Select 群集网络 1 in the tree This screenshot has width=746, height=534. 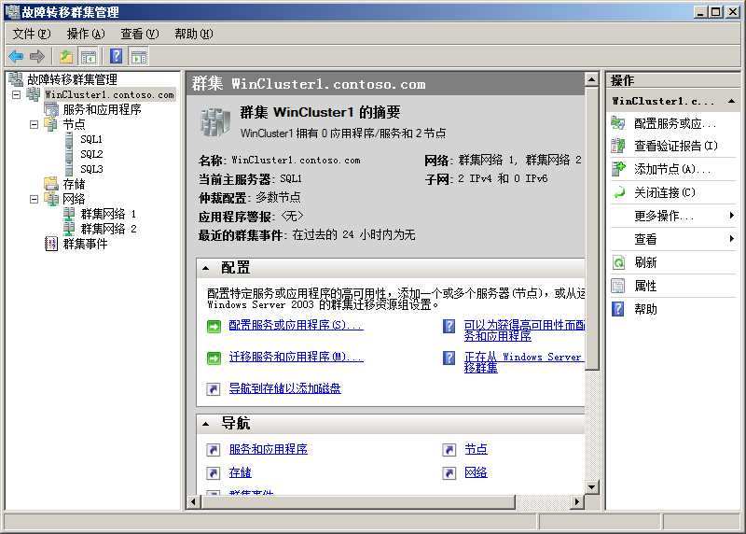tap(108, 214)
